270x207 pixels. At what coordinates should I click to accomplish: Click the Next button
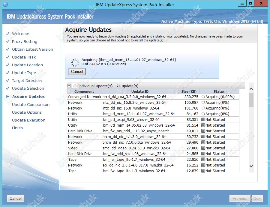click(257, 198)
